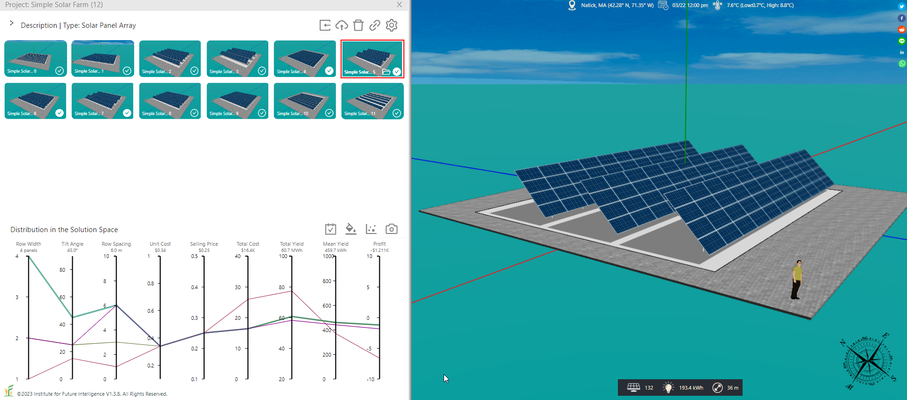Open the scatter plot icon
This screenshot has height=400, width=907.
(371, 229)
